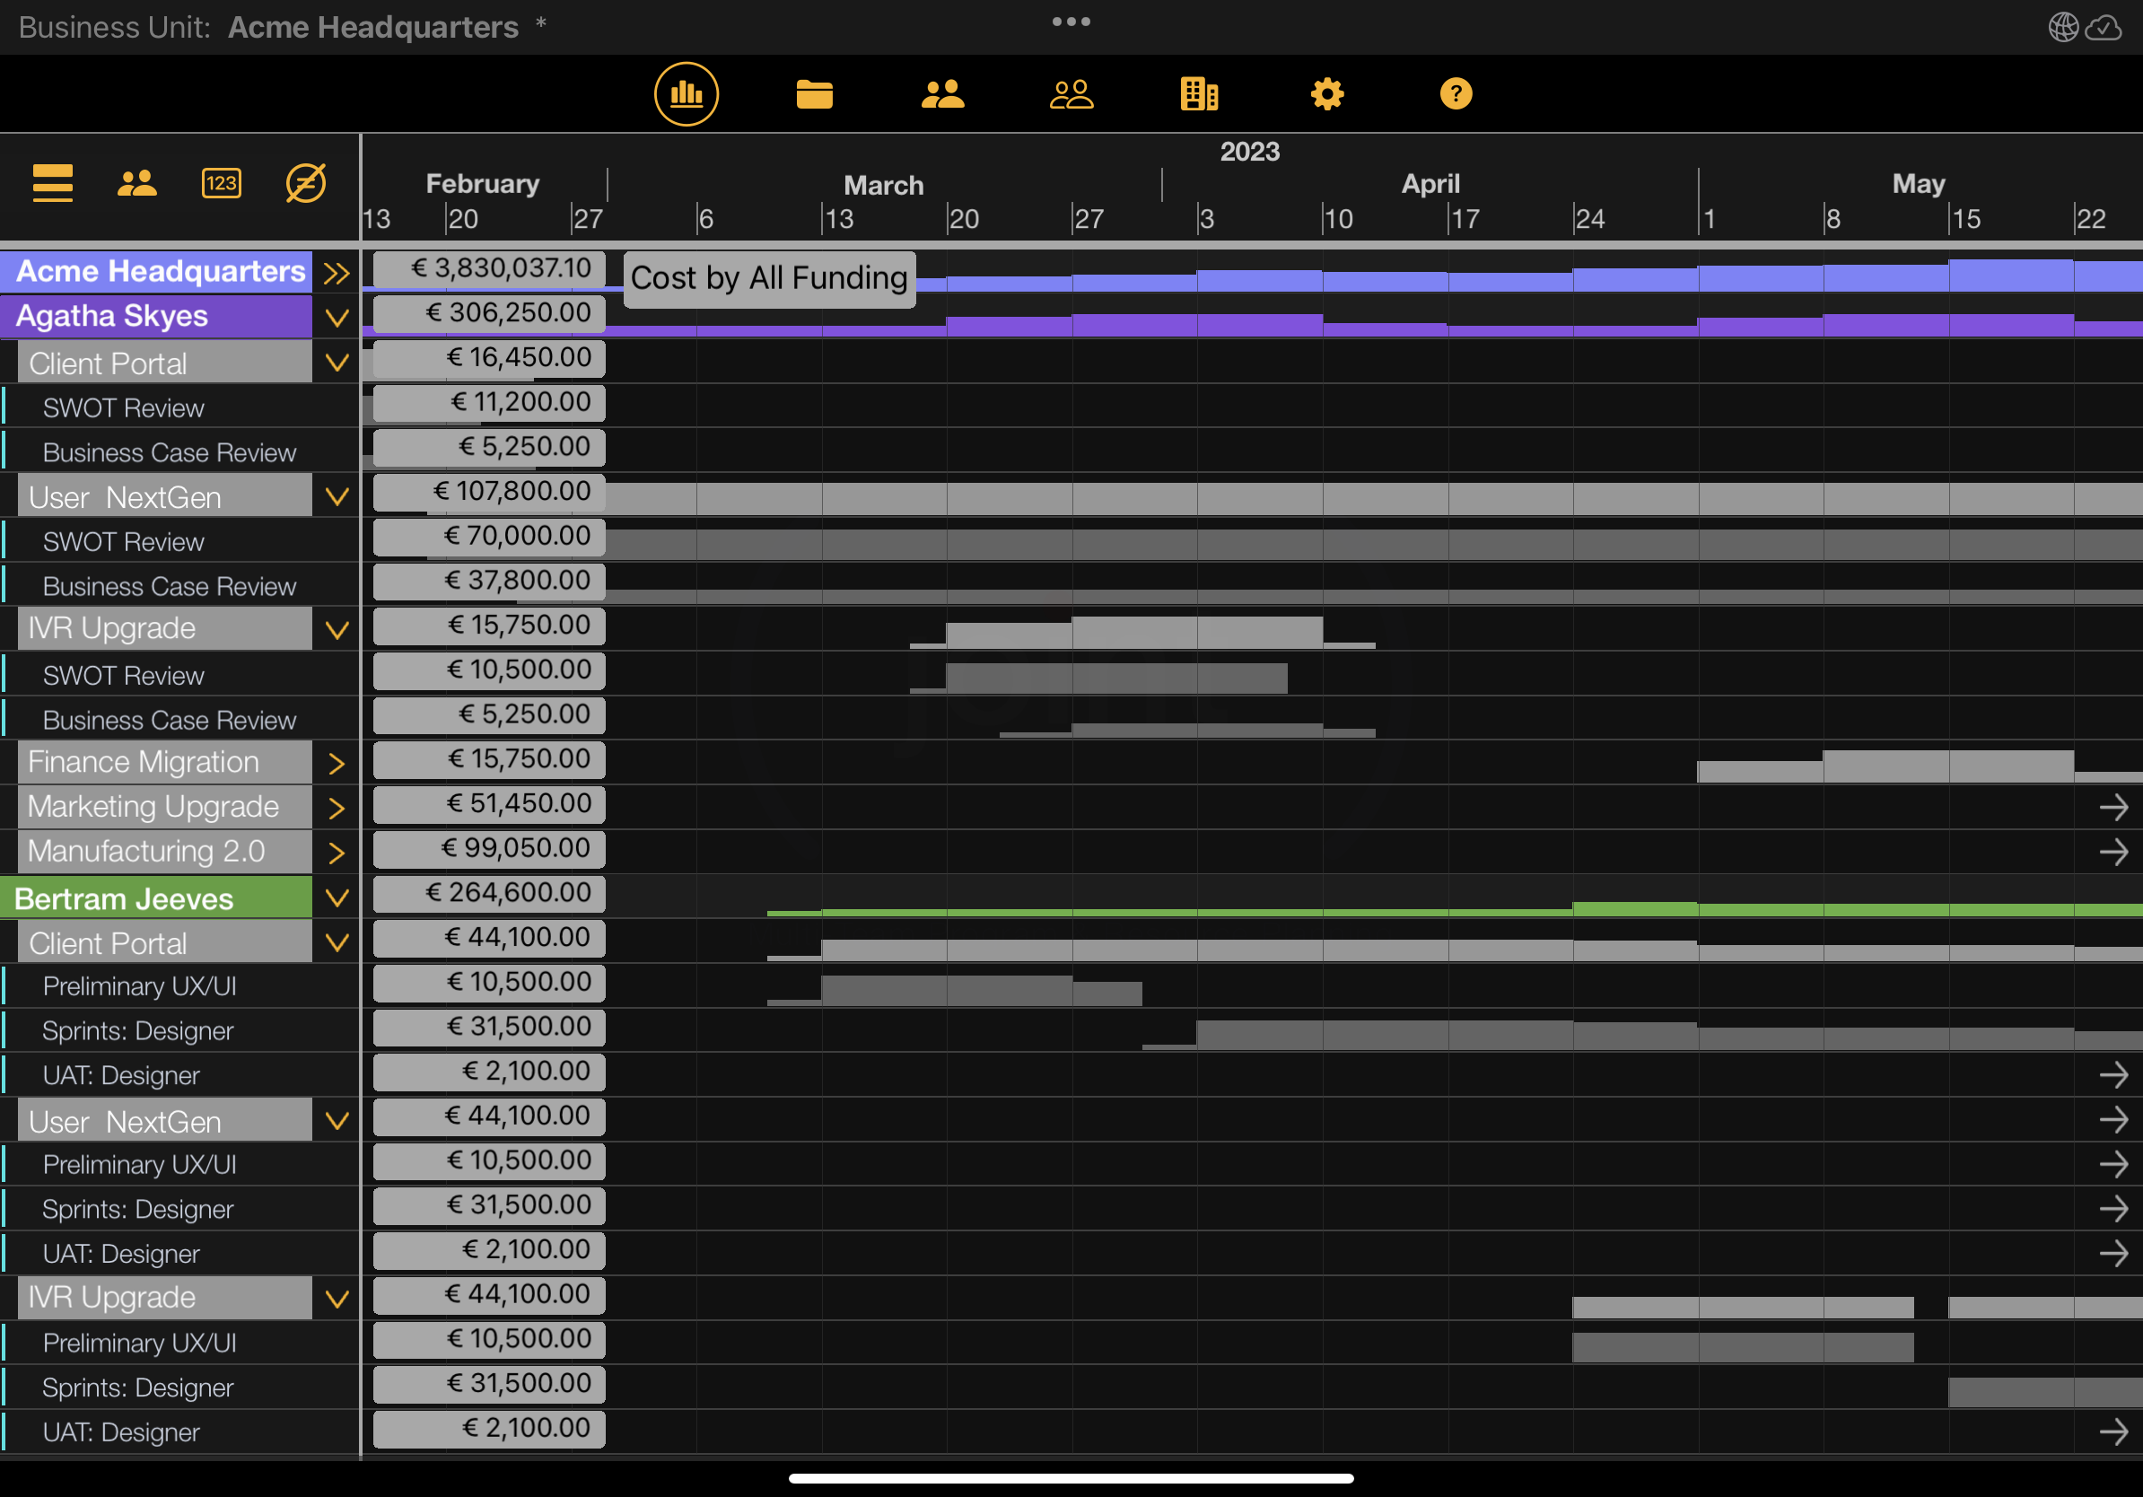Screen dimensions: 2143x1497
Task: Open the filled people resources icon
Action: click(x=941, y=94)
